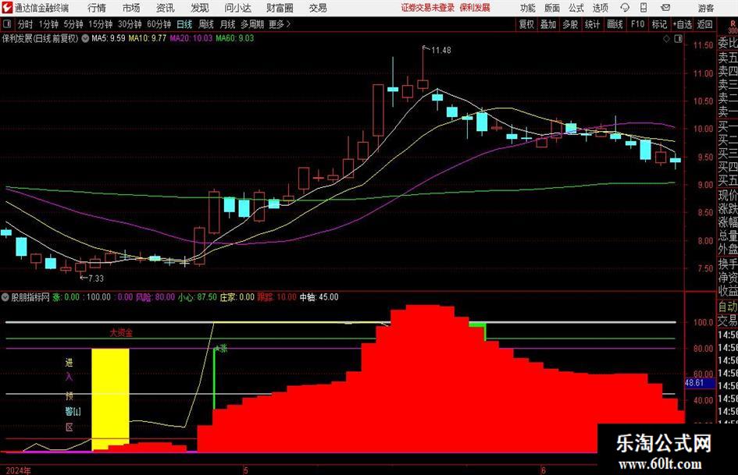Click the 叠加 overlay button
Viewport: 738px width, 475px height.
[548, 24]
